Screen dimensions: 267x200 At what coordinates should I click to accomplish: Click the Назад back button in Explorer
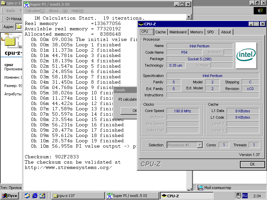(x=13, y=19)
